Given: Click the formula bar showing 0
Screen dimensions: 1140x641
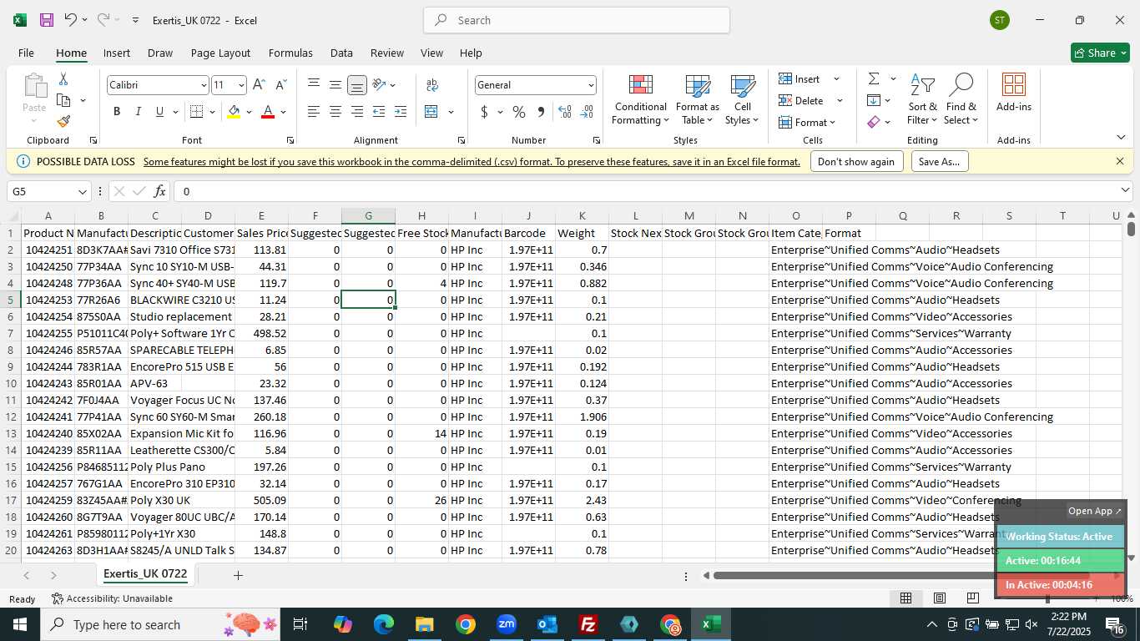Looking at the screenshot, I should pos(653,191).
